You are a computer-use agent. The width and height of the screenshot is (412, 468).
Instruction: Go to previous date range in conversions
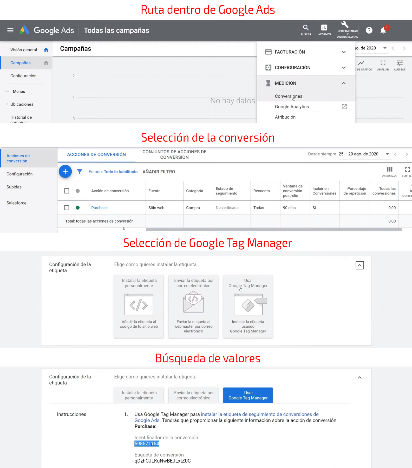tap(395, 154)
